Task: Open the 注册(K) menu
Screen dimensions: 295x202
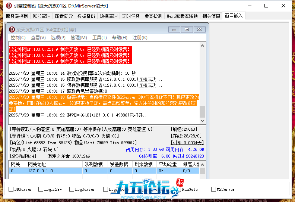Action: [140, 38]
